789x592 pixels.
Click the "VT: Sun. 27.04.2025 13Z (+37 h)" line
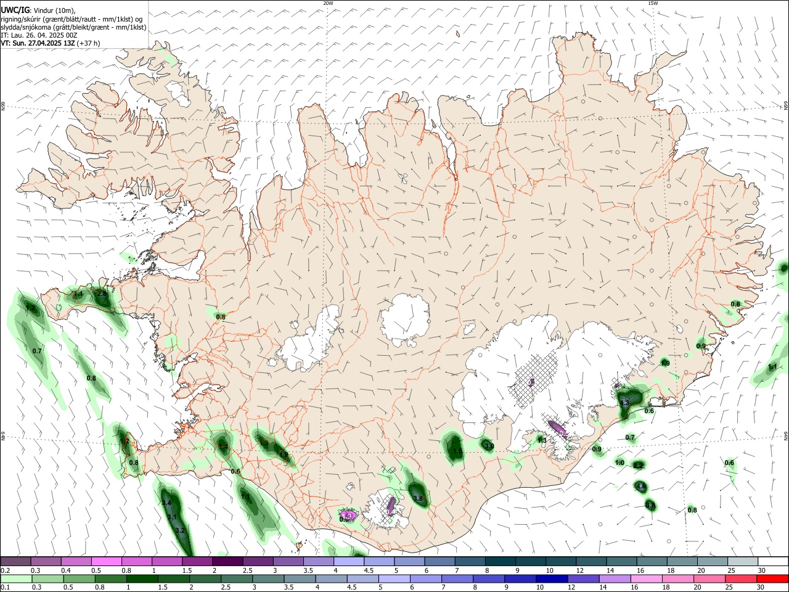coord(51,43)
